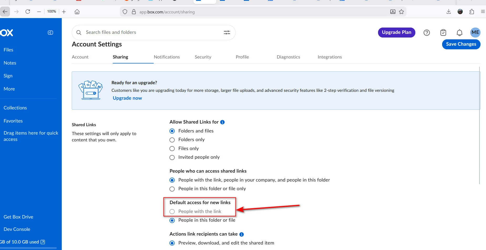This screenshot has width=486, height=250.
Task: Select the Files only option
Action: coord(172,149)
